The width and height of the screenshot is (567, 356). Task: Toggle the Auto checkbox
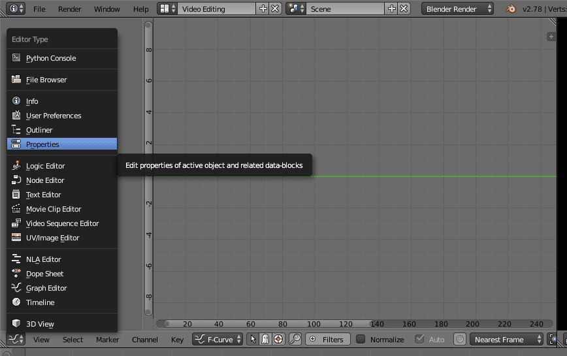click(x=419, y=339)
